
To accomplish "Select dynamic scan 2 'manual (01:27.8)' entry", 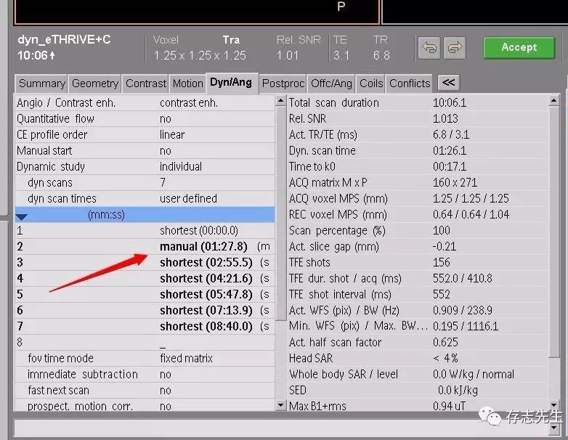I will pyautogui.click(x=203, y=246).
